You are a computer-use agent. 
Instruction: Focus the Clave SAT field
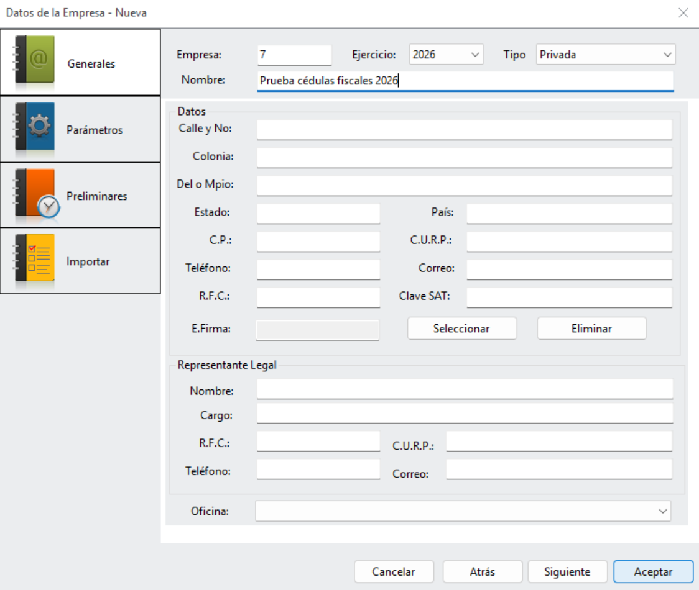pyautogui.click(x=569, y=297)
